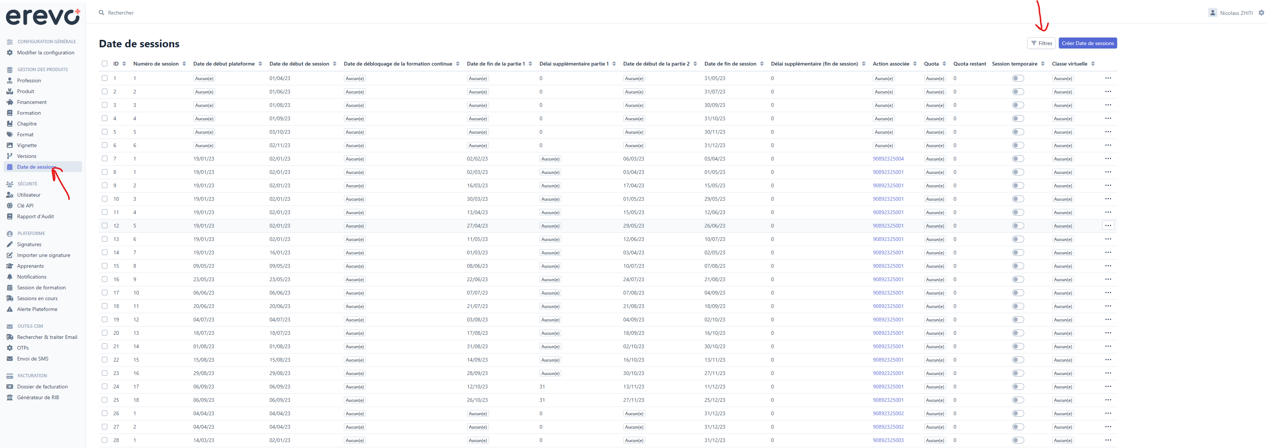
Task: Click the Filtres button
Action: [x=1041, y=43]
